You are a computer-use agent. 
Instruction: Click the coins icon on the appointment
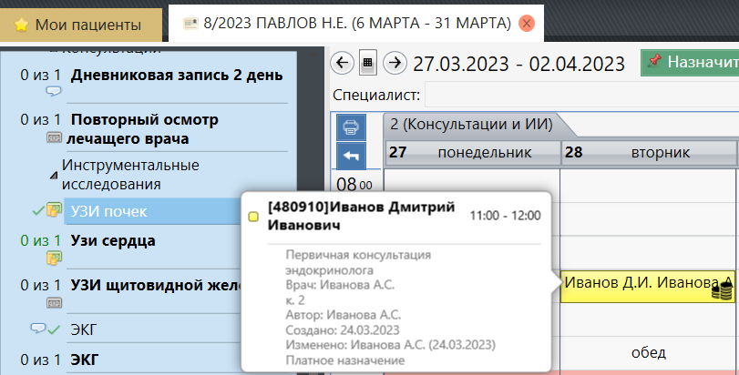pyautogui.click(x=723, y=289)
